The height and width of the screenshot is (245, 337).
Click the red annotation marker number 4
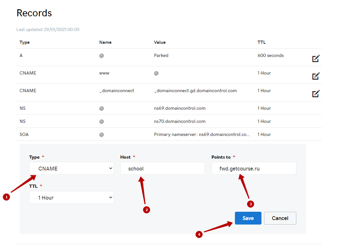[x=199, y=234]
